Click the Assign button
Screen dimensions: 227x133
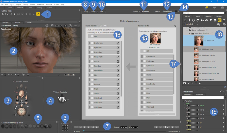point(86,12)
